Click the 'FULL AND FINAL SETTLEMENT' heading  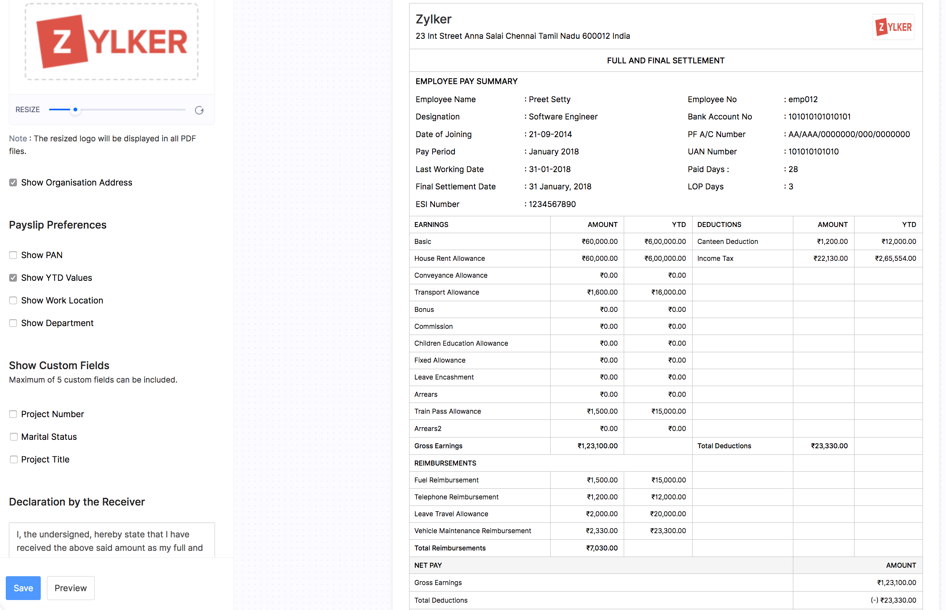coord(665,61)
